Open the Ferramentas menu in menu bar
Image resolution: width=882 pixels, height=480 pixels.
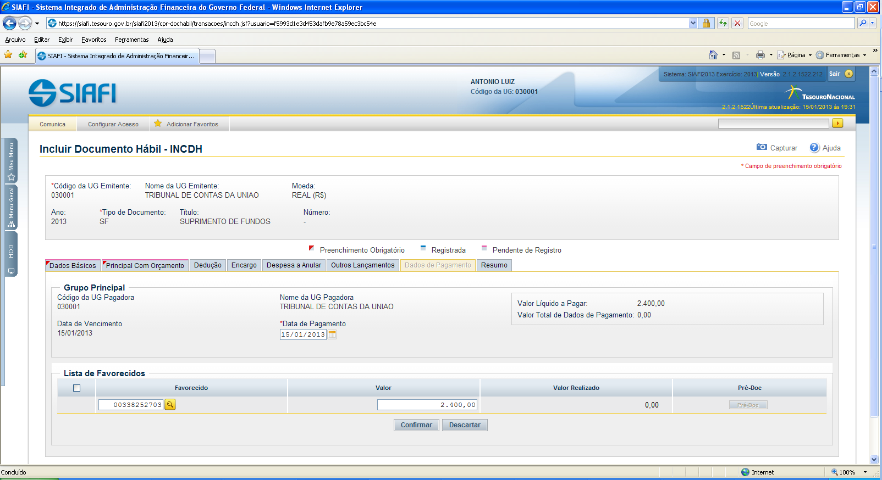click(132, 40)
